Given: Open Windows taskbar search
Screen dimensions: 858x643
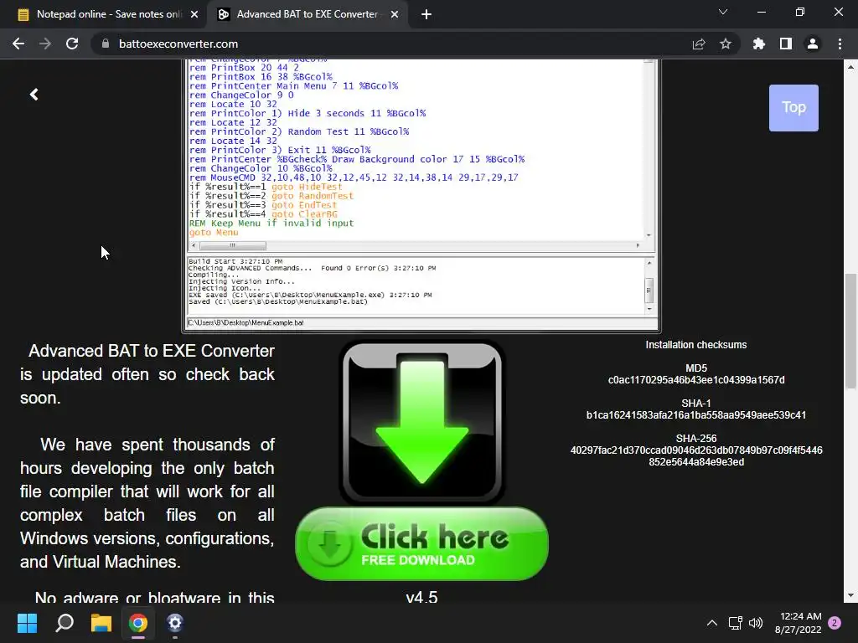Looking at the screenshot, I should (65, 623).
